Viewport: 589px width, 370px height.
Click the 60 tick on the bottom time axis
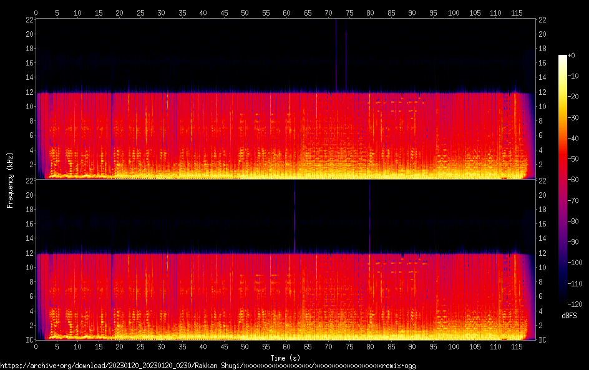click(x=286, y=346)
